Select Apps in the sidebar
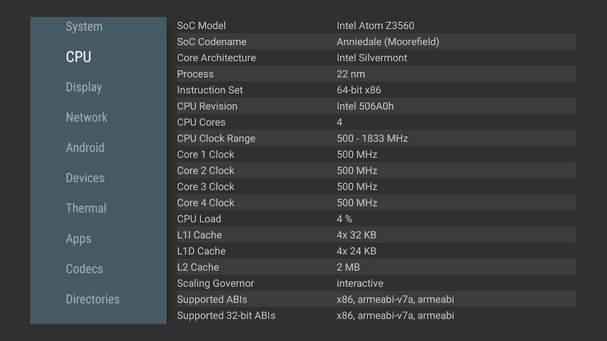Viewport: 607px width, 341px height. (78, 239)
